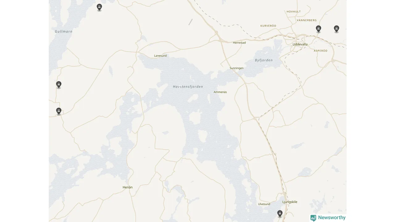Click the Ulvesund place label
Viewport: 395px width, 222px height.
click(264, 204)
